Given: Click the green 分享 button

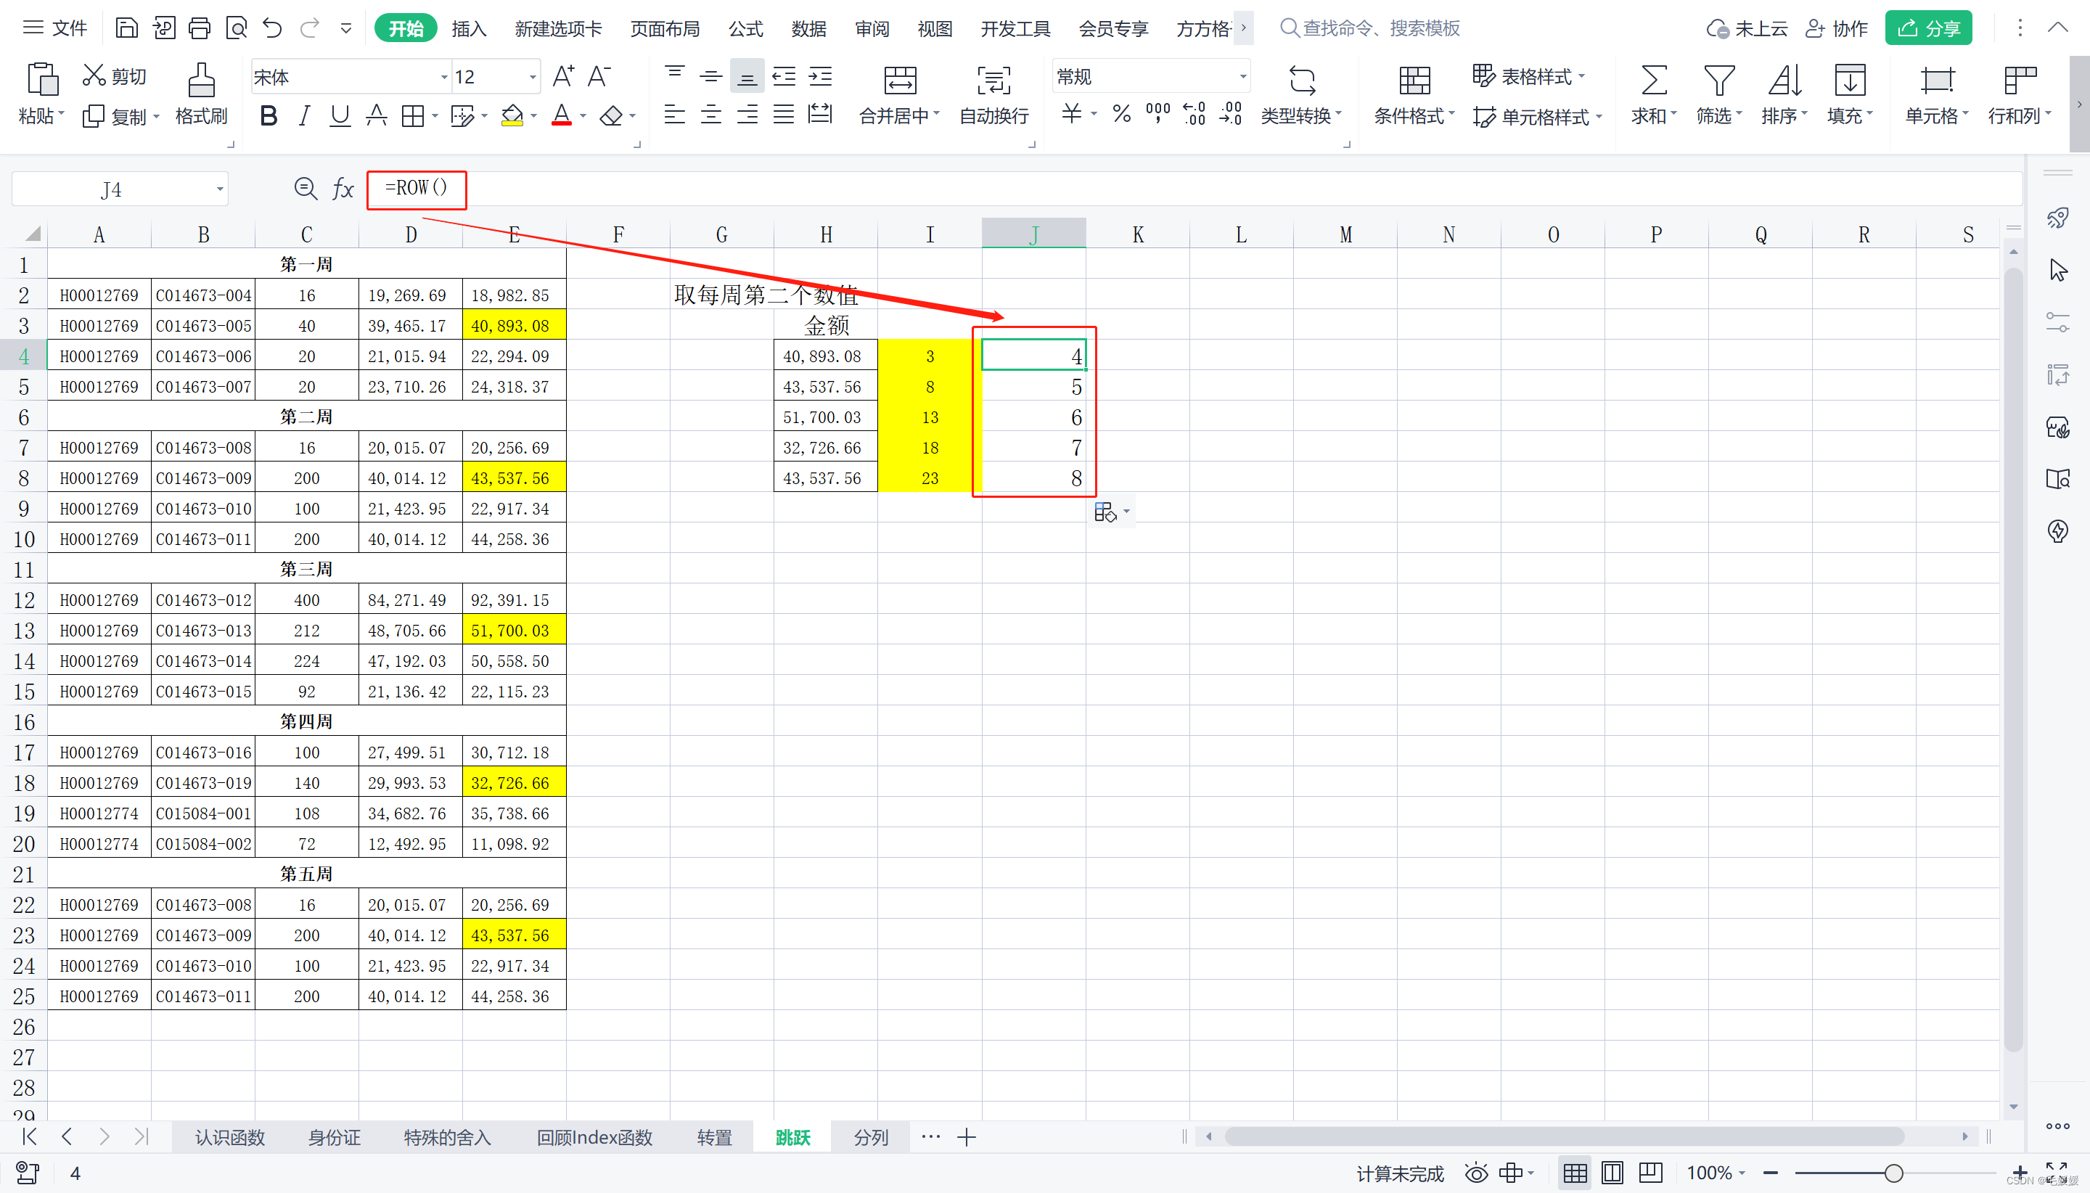Looking at the screenshot, I should [1927, 29].
